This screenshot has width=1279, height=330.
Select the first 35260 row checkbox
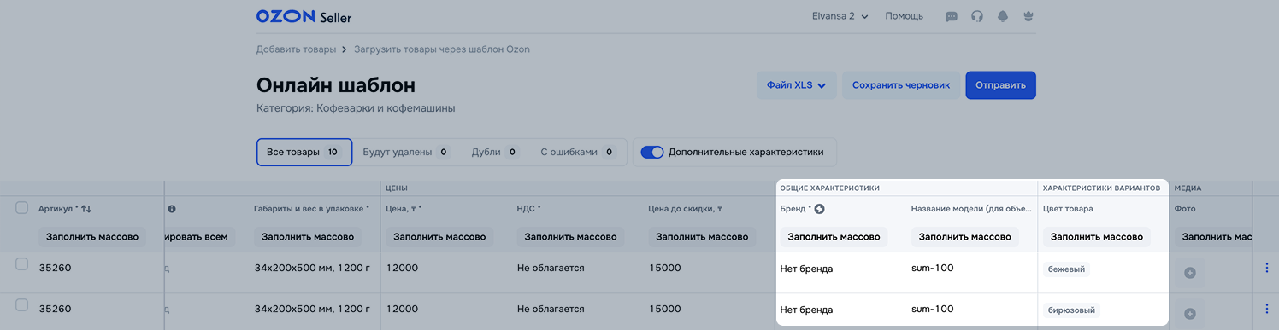[x=22, y=264]
